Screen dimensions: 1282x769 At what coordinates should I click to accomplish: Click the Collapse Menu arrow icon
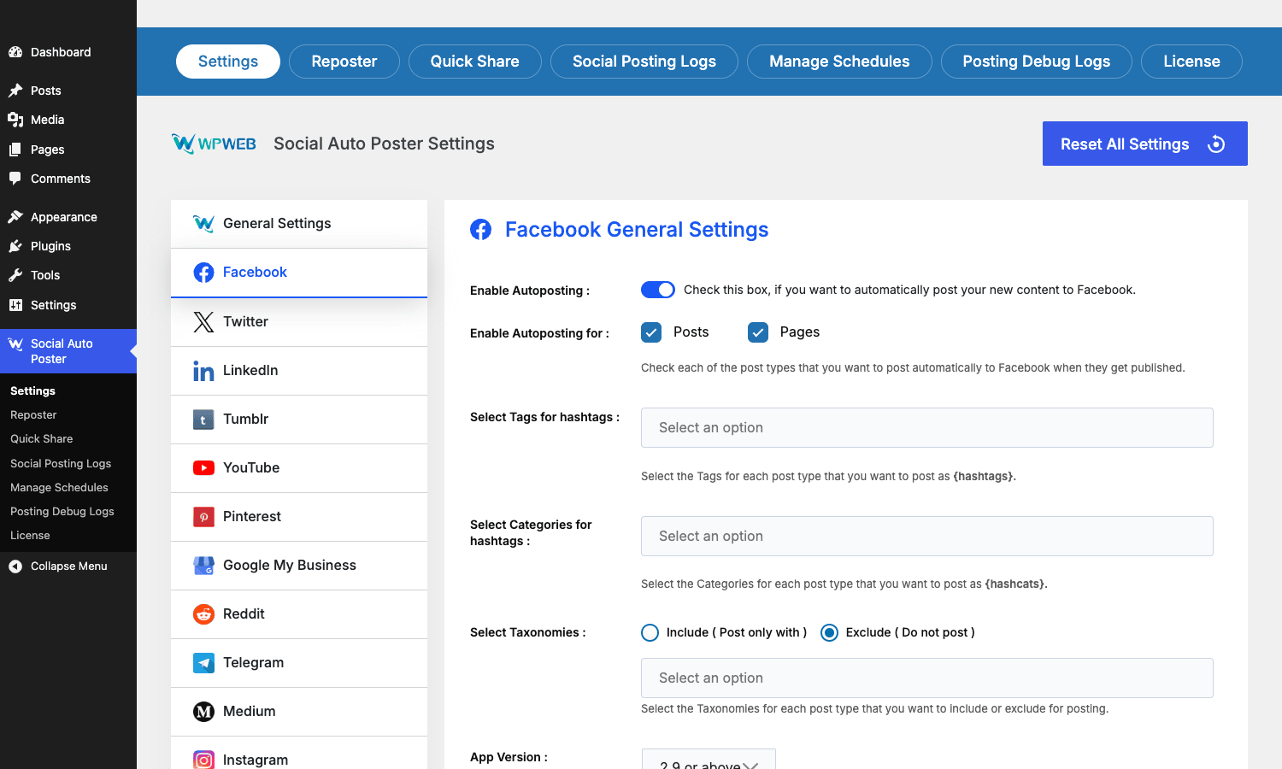pyautogui.click(x=15, y=566)
